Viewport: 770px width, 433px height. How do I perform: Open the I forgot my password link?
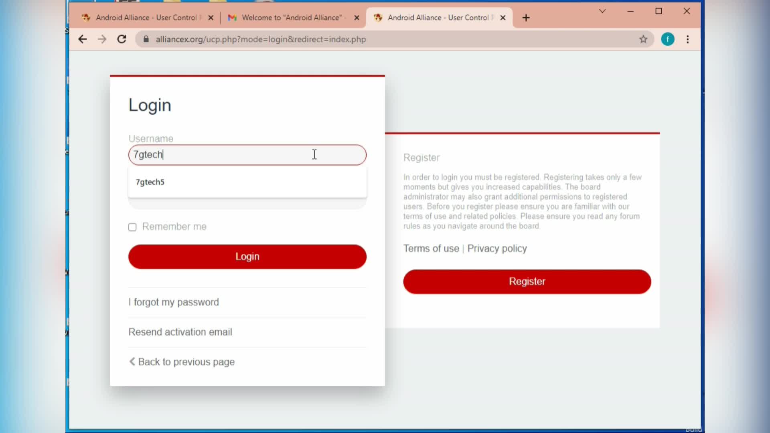[x=174, y=302]
